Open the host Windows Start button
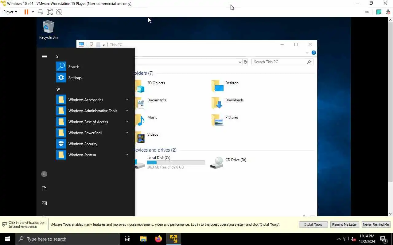 coord(7,239)
